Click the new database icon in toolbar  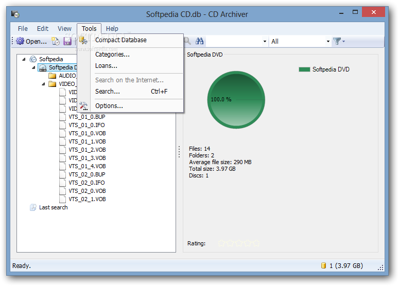[x=56, y=41]
